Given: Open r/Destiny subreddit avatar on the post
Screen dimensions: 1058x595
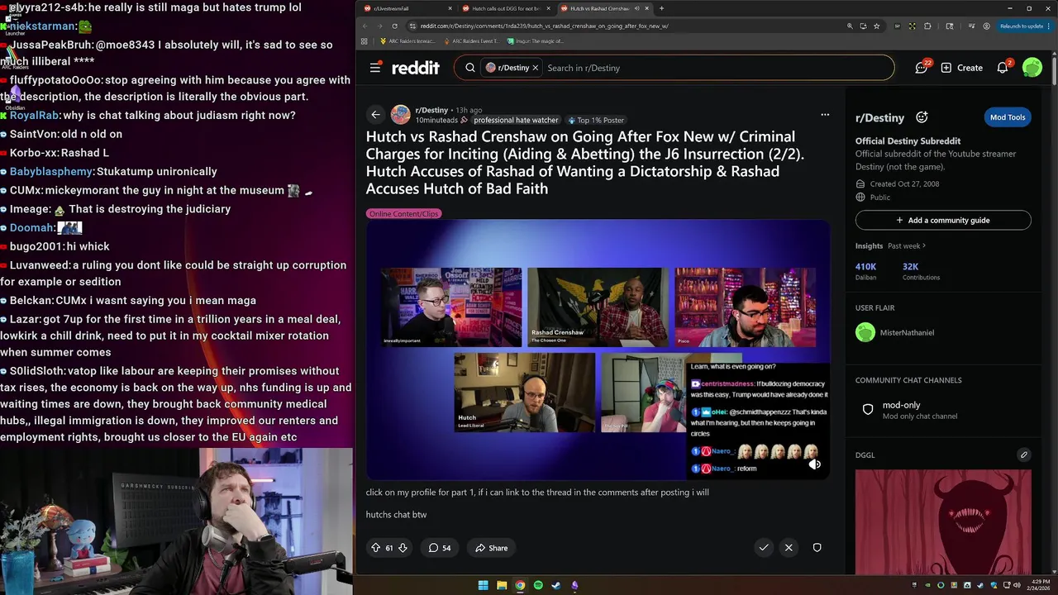Looking at the screenshot, I should click(400, 114).
